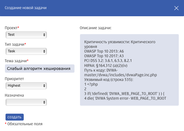Click the 'Тип задачи' field label
Viewport: 184px width, 131px height.
click(15, 44)
